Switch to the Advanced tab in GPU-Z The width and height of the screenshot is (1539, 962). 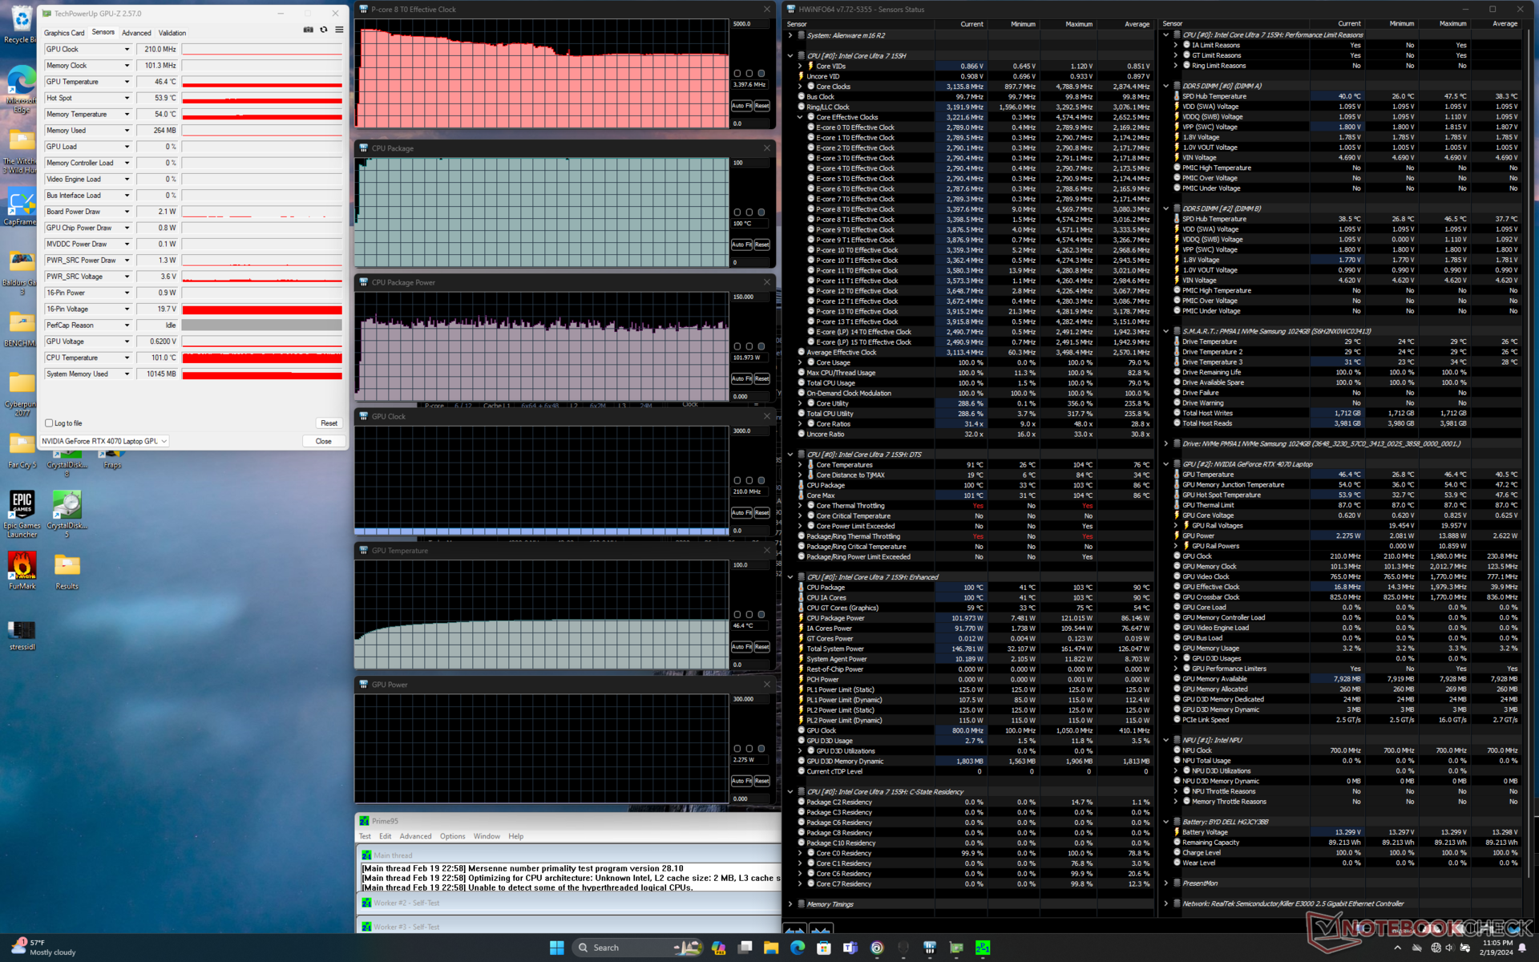(x=136, y=33)
